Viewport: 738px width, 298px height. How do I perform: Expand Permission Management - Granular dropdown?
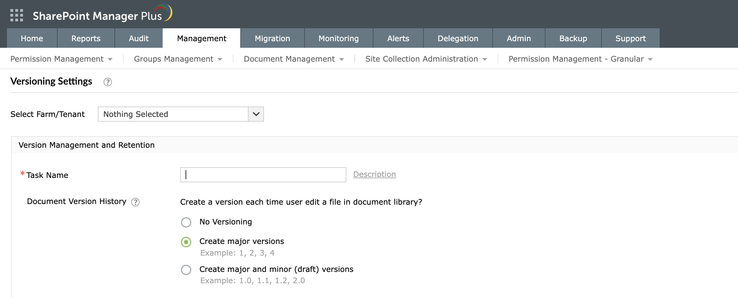pyautogui.click(x=581, y=59)
